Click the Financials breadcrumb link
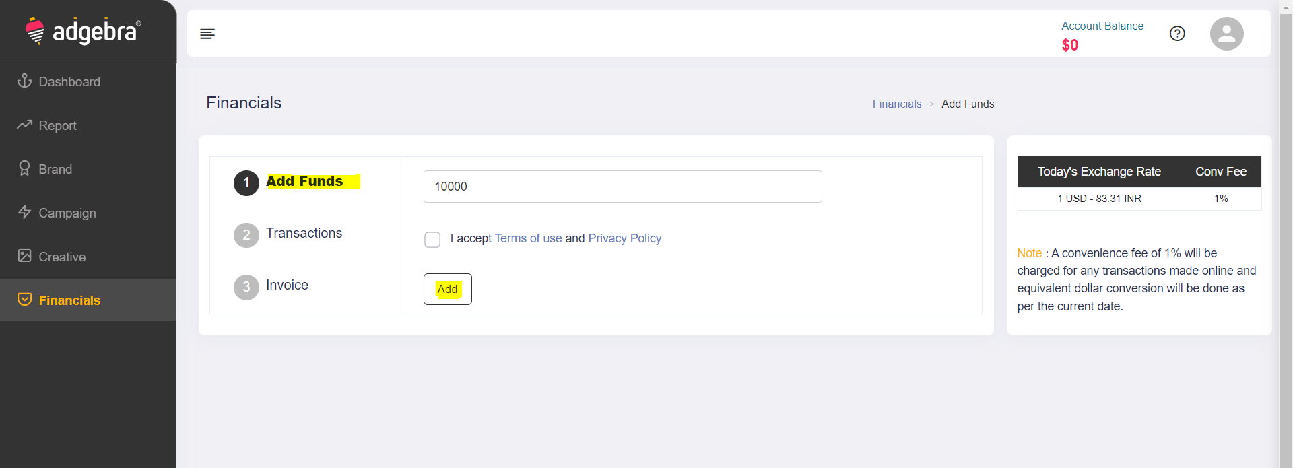Screen dimensions: 1293x468 click(896, 104)
